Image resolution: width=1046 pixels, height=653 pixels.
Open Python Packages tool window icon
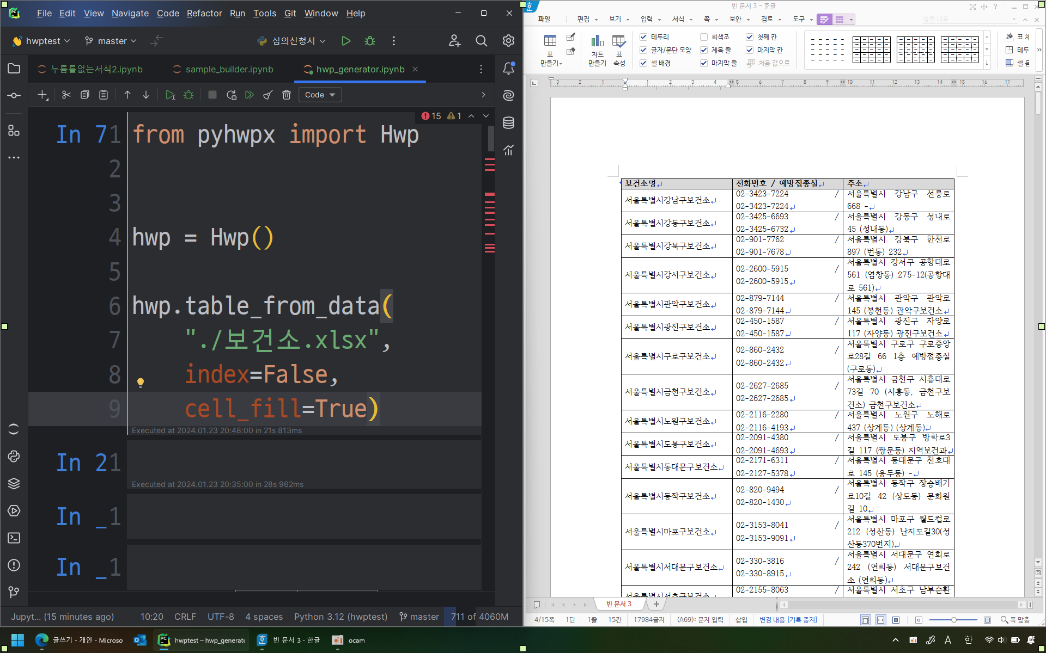[x=14, y=483]
